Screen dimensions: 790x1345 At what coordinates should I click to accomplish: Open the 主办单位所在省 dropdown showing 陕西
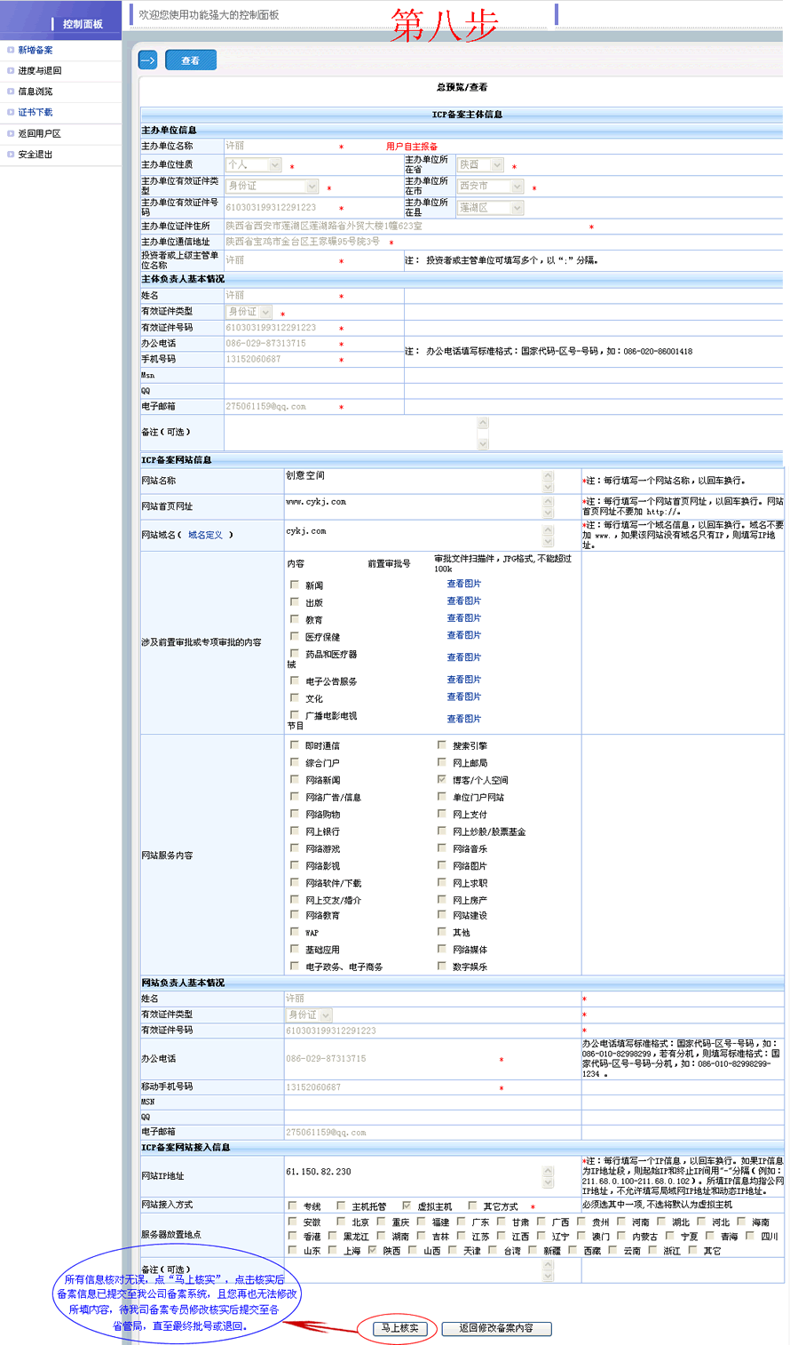click(x=480, y=164)
